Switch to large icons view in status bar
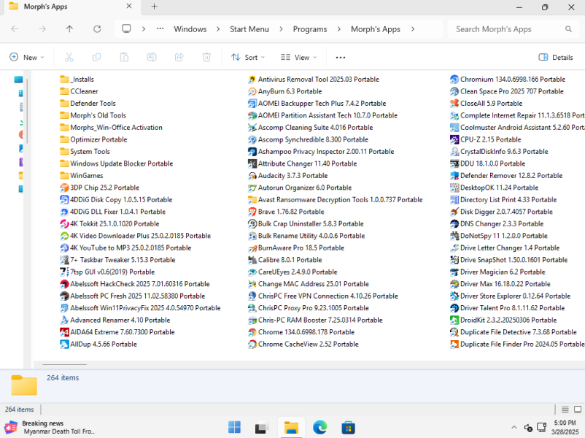585x438 pixels. [x=578, y=410]
